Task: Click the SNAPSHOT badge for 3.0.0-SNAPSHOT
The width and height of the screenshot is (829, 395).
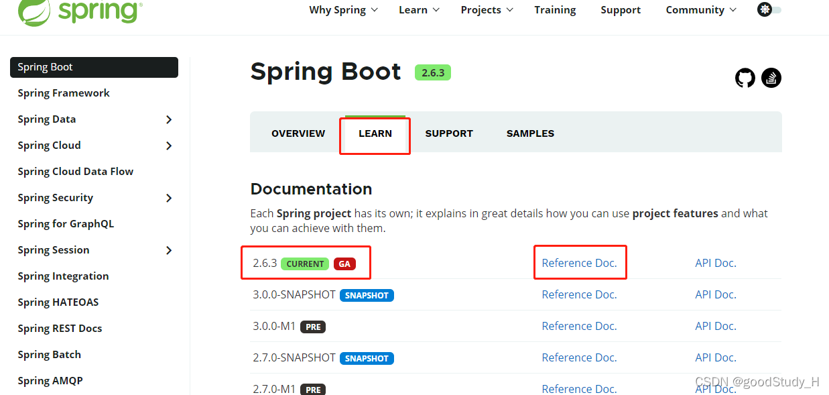Action: (x=367, y=295)
